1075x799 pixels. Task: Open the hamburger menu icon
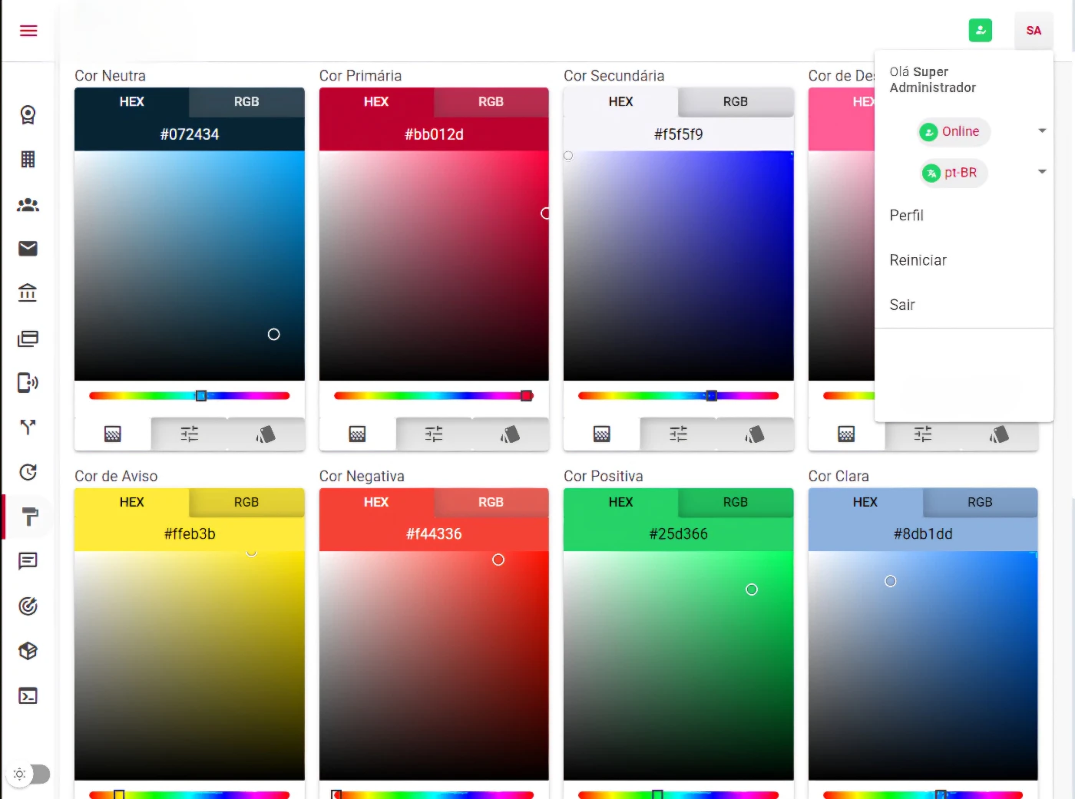pos(28,31)
